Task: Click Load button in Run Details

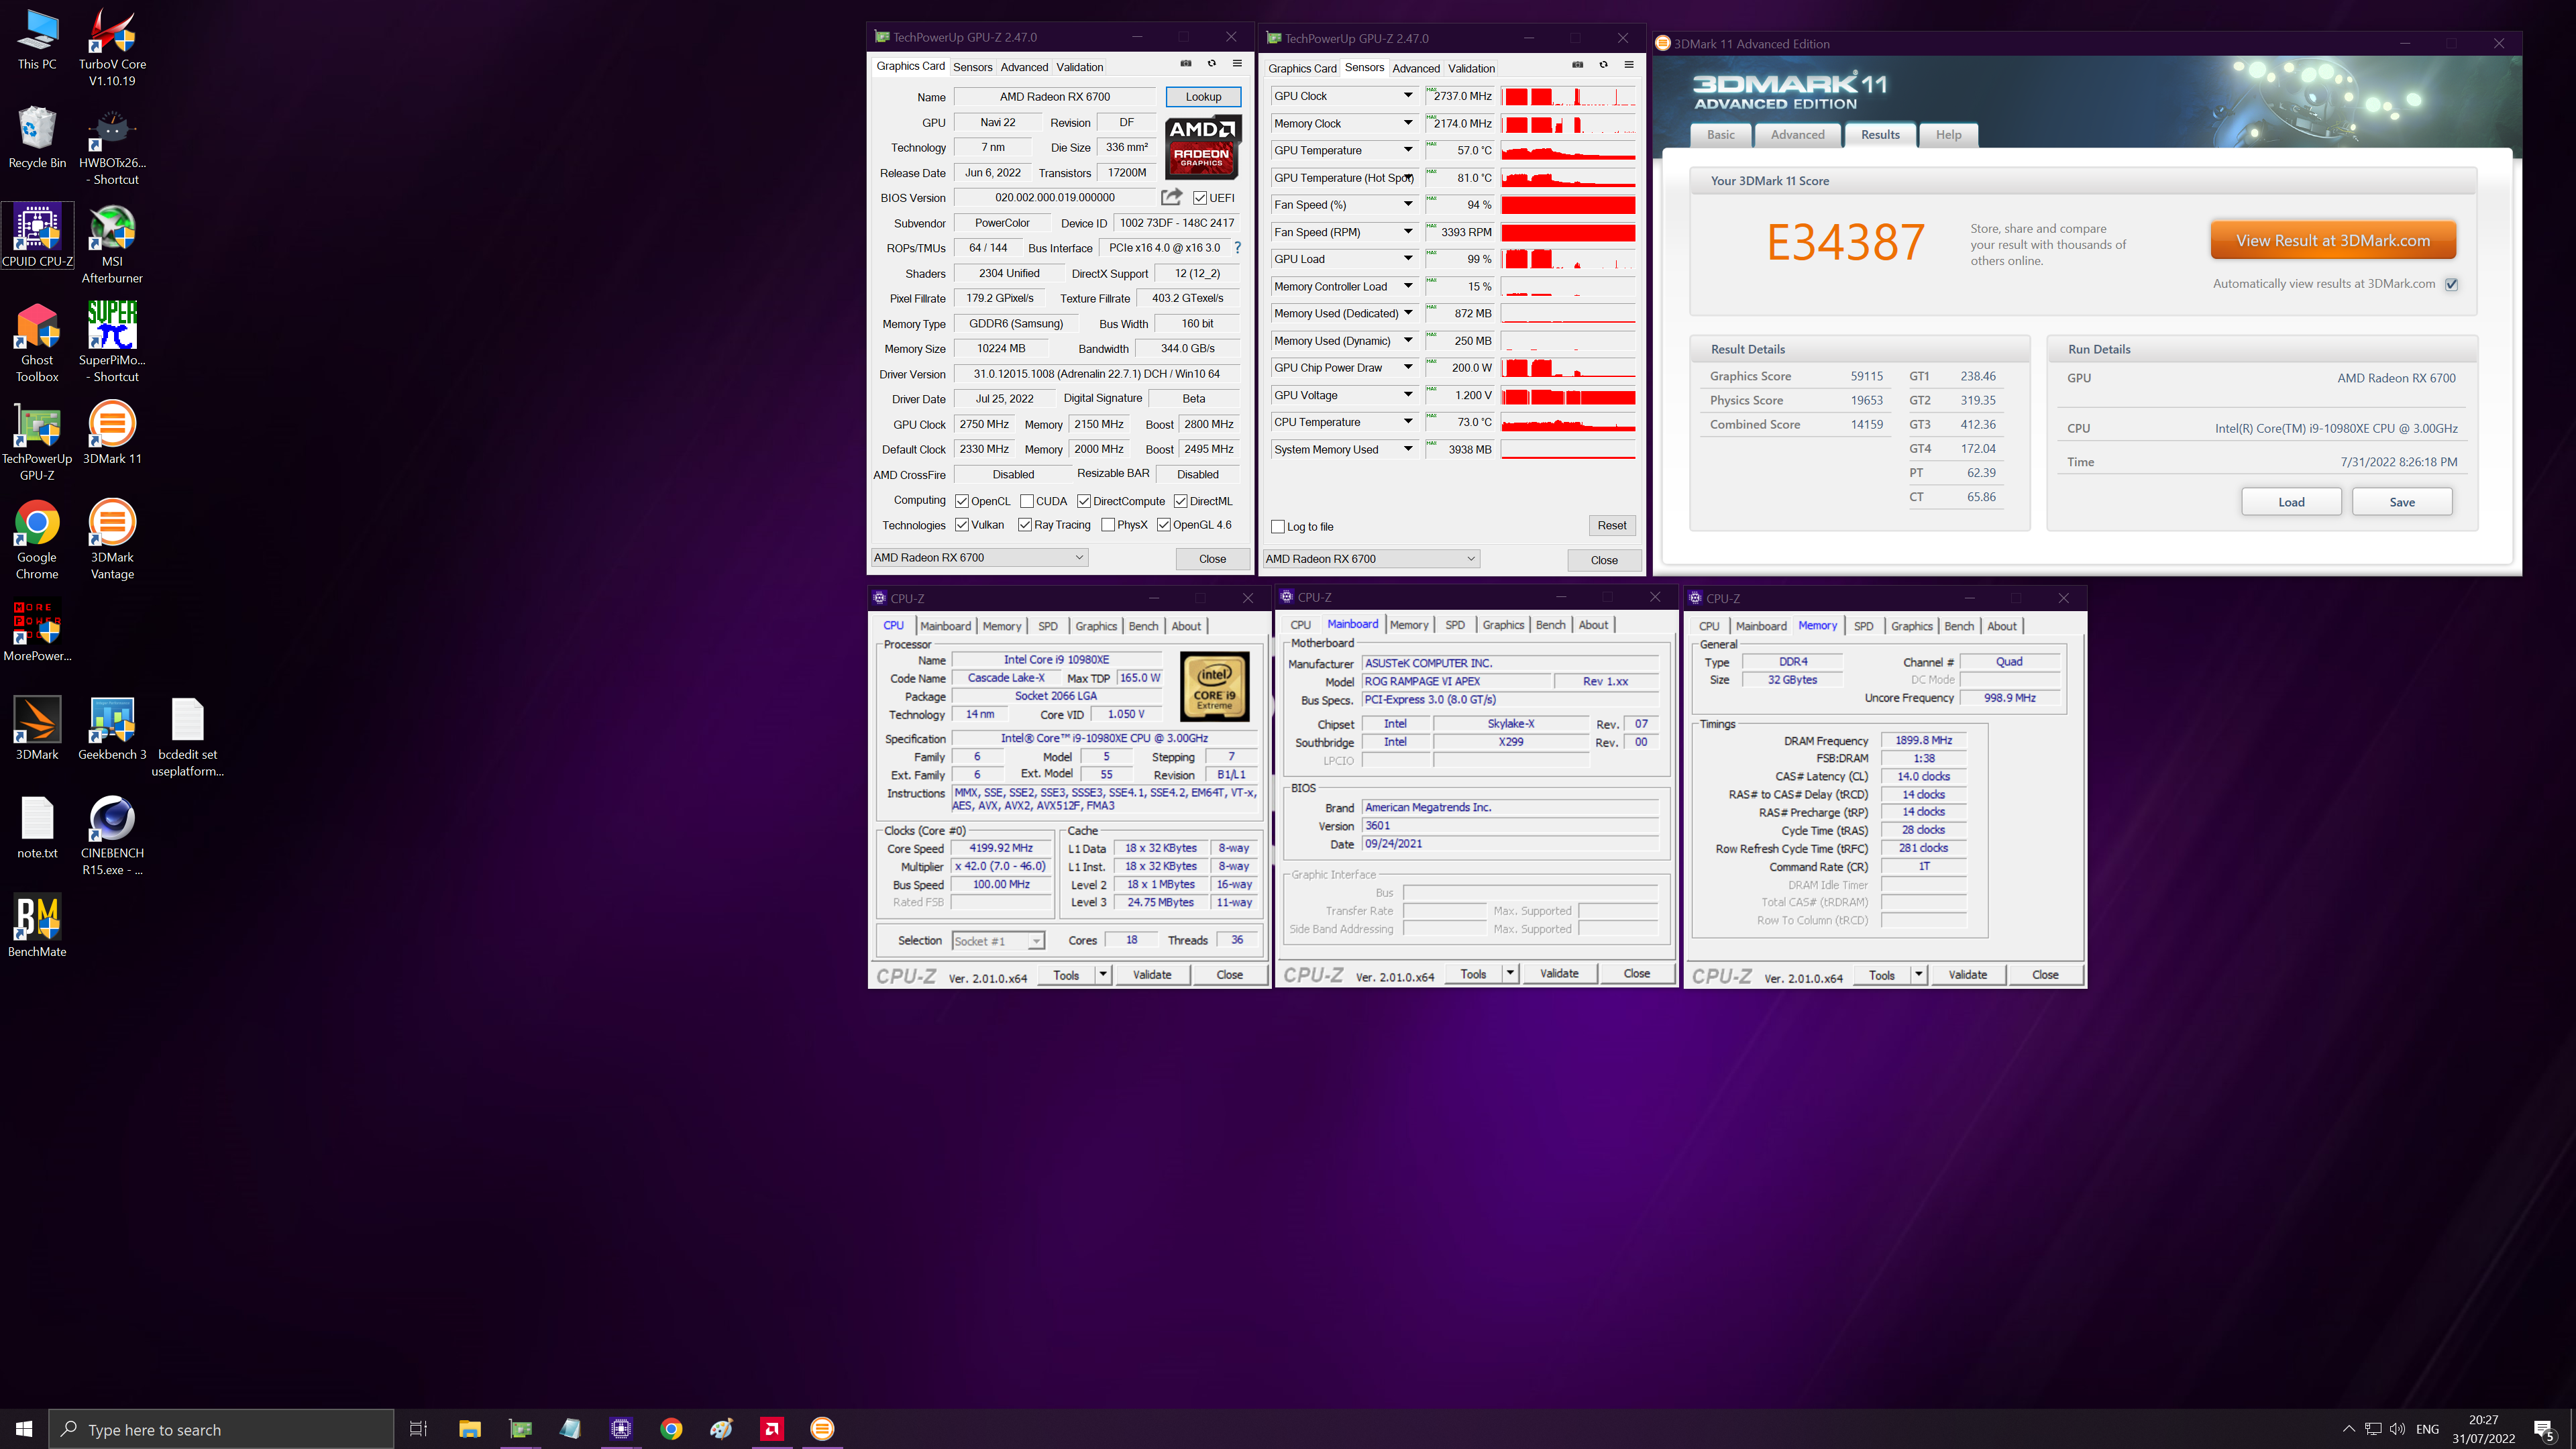Action: click(2291, 502)
